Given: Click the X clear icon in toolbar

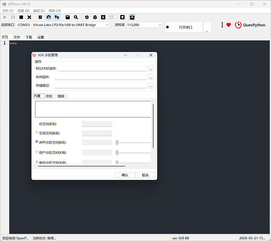Looking at the screenshot, I should (29, 17).
